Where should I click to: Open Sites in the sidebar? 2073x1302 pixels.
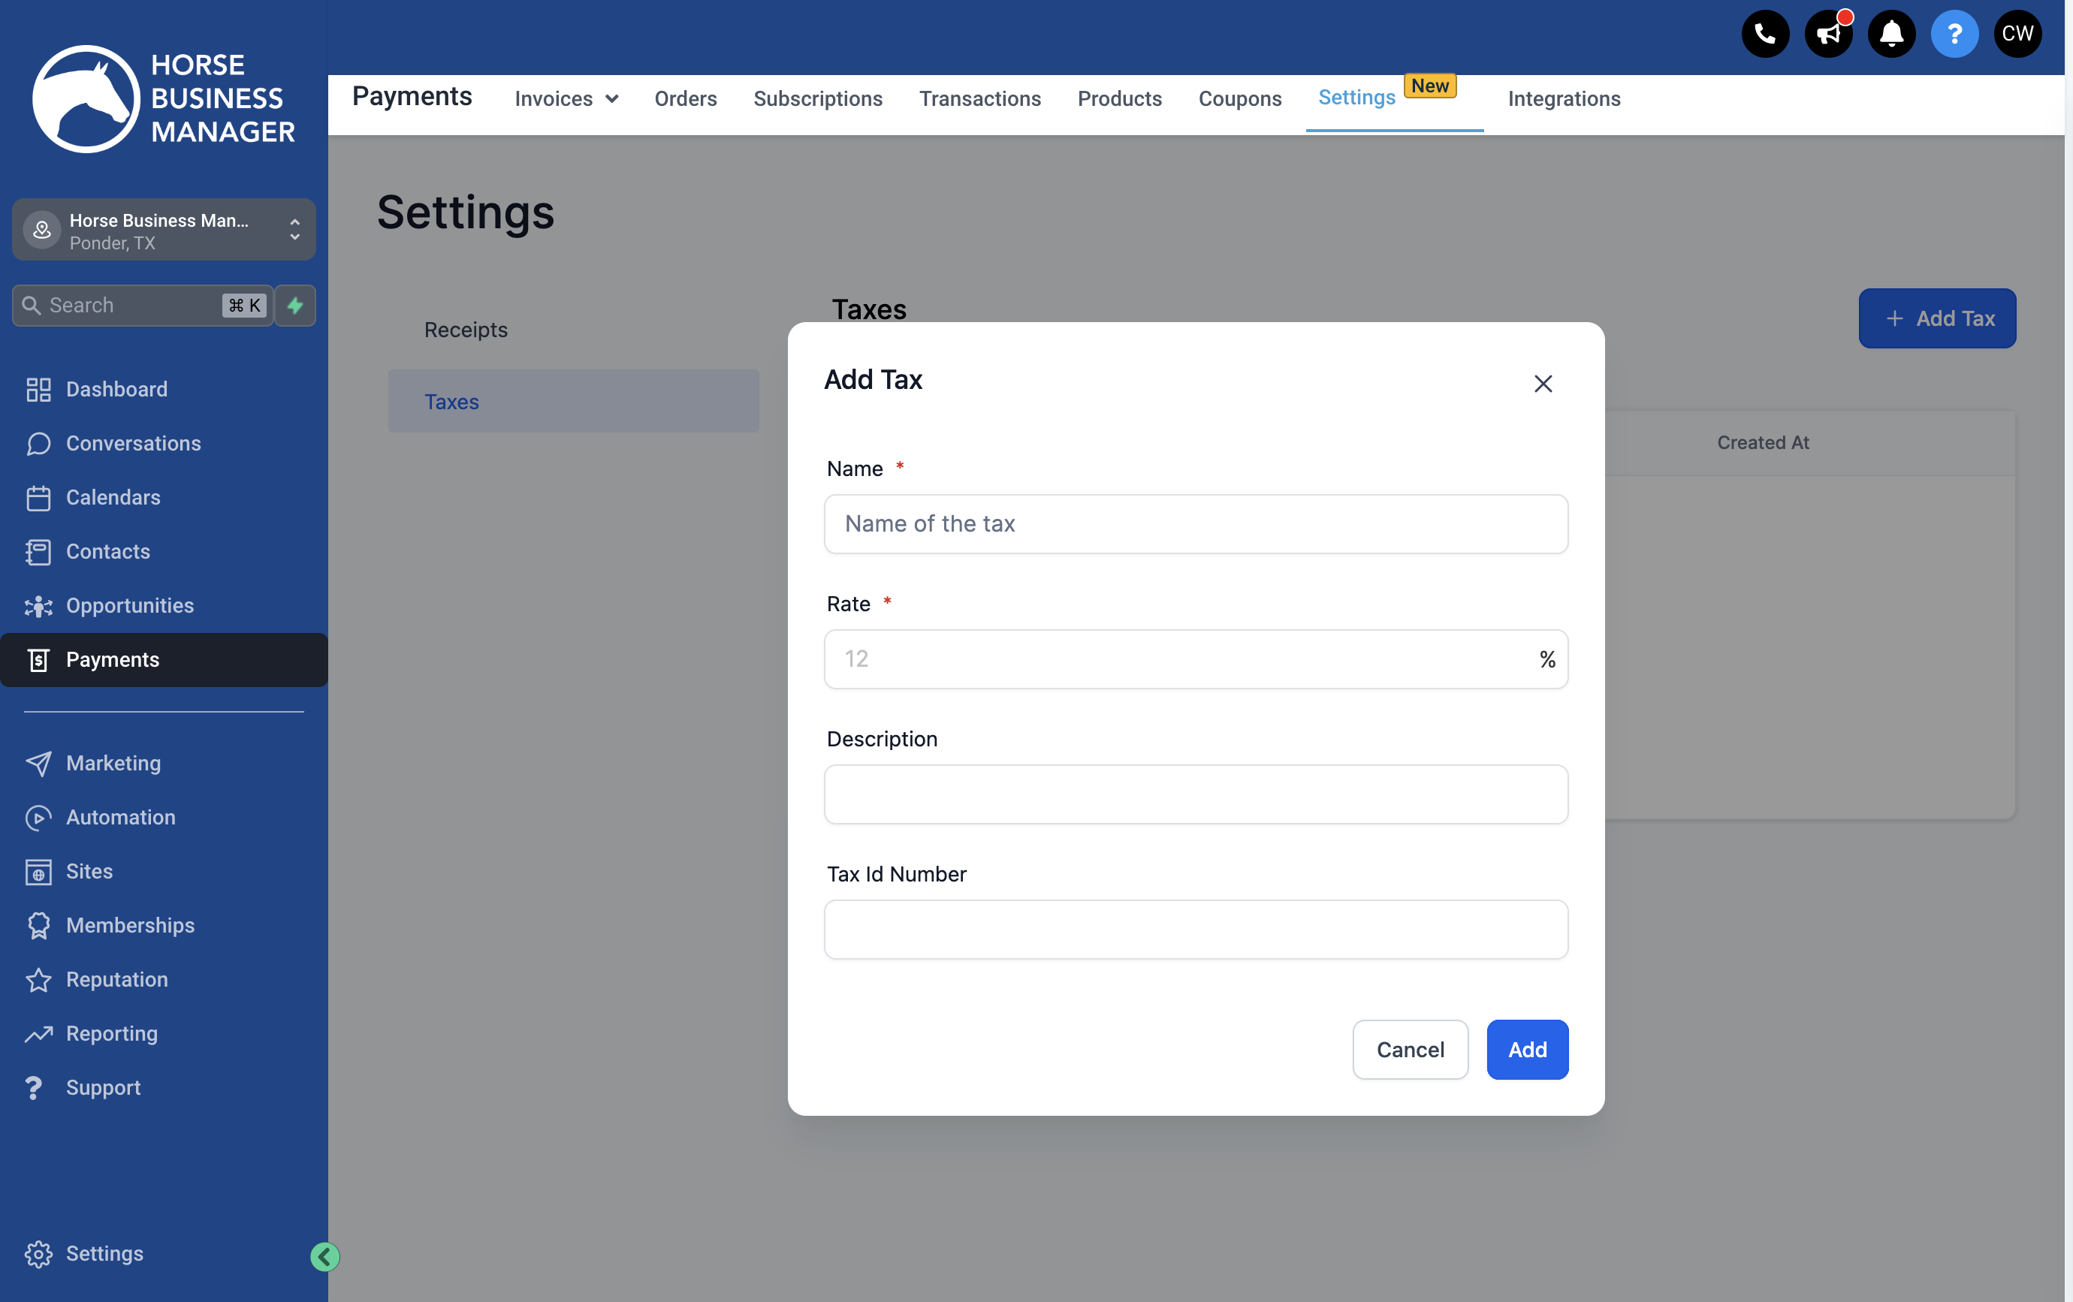(x=164, y=871)
